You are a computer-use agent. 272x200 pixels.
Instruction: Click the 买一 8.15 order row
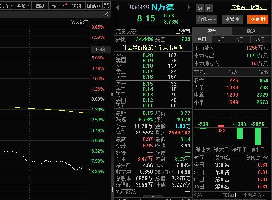[x=153, y=84]
